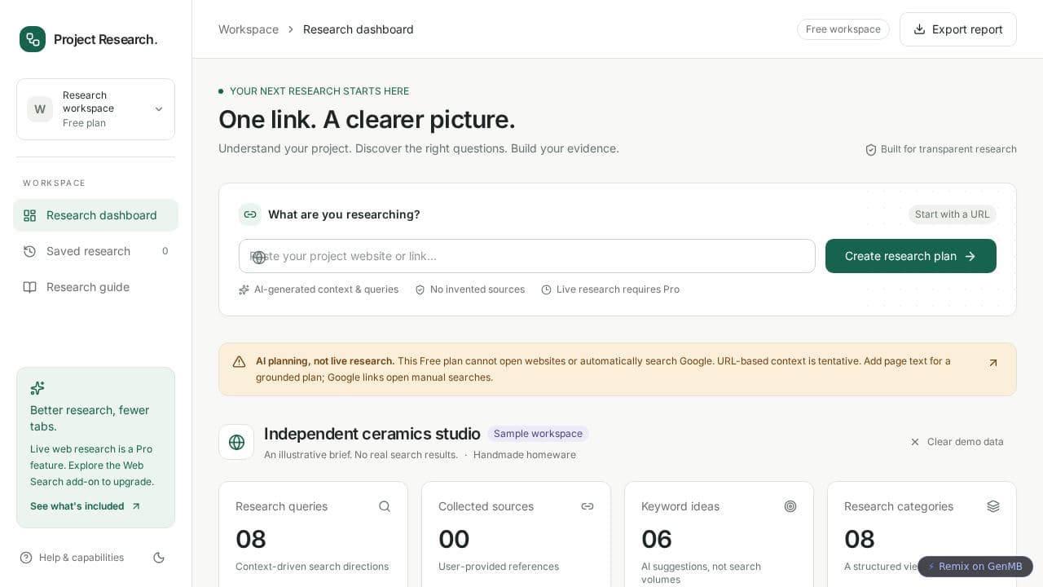Open Help & capabilities
Screen dimensions: 1043x587
72,558
